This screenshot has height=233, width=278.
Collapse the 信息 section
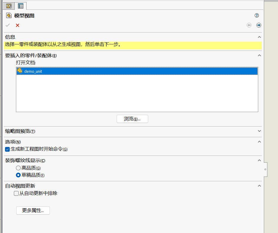click(x=259, y=37)
